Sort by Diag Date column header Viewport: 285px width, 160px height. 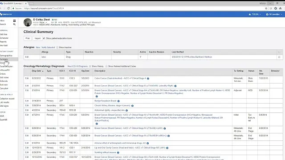[37, 71]
